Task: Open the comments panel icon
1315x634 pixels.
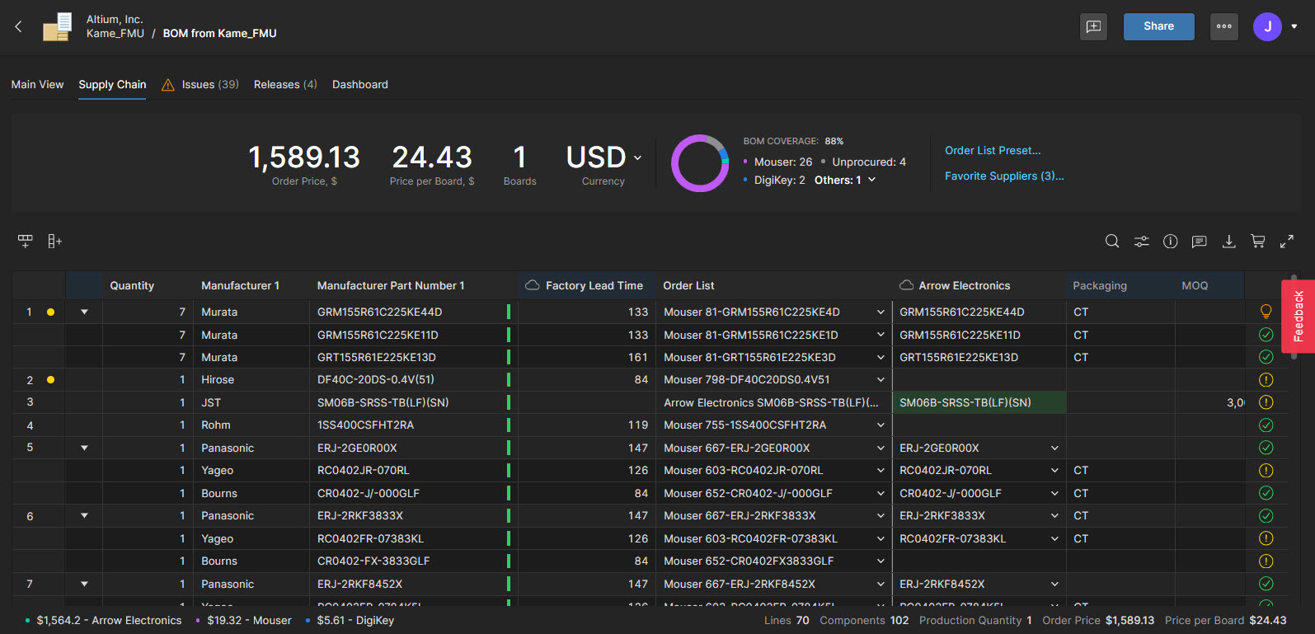Action: click(x=1200, y=241)
